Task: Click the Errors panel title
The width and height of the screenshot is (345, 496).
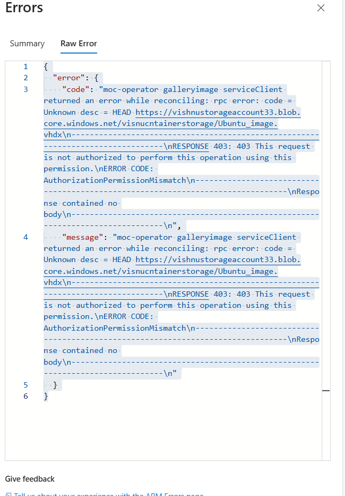Action: click(x=24, y=7)
